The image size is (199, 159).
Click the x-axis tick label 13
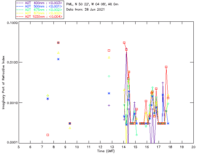click(112, 147)
